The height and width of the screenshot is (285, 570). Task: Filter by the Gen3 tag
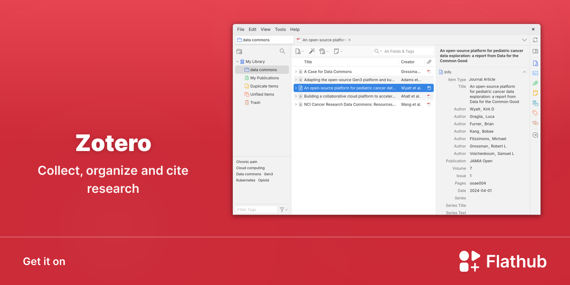point(268,174)
